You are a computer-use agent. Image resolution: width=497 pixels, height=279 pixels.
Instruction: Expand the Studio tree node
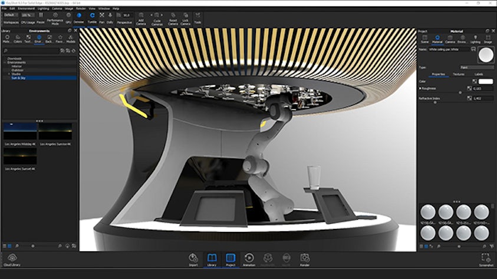coord(9,74)
